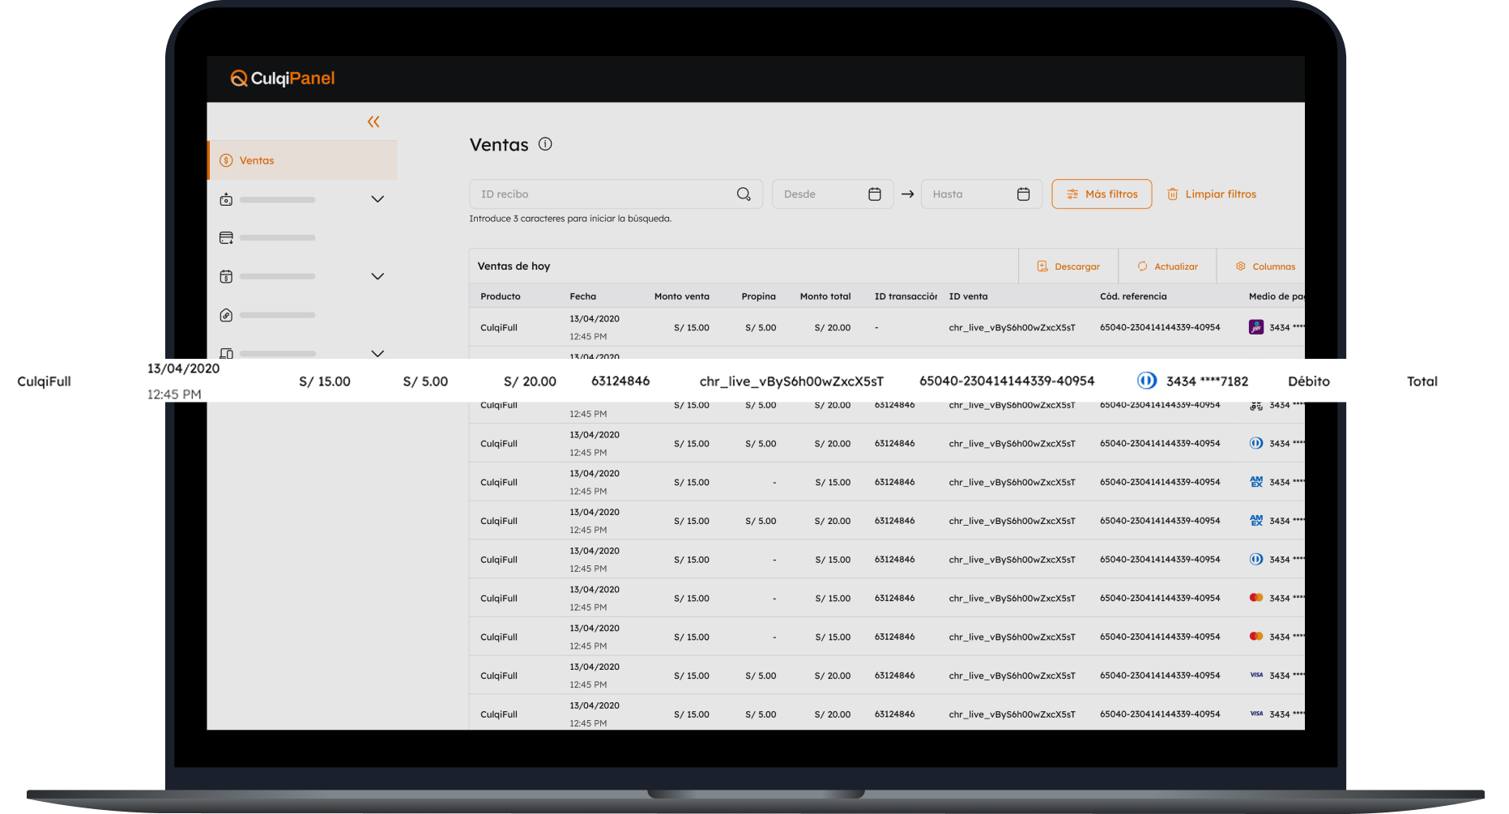
Task: Click the rocket icon in sidebar
Action: pos(227,315)
